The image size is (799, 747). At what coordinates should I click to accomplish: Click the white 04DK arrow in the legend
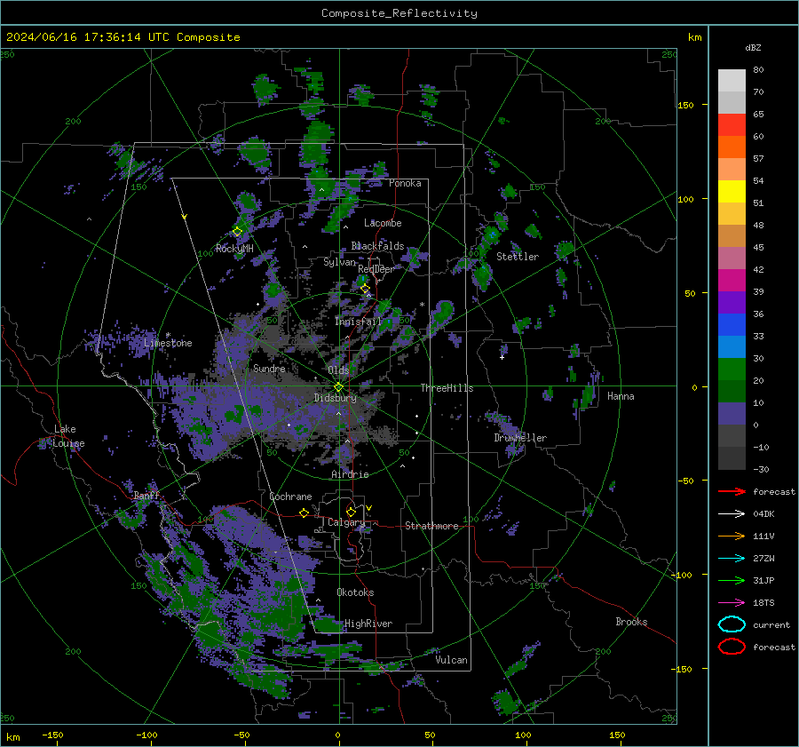click(x=732, y=513)
